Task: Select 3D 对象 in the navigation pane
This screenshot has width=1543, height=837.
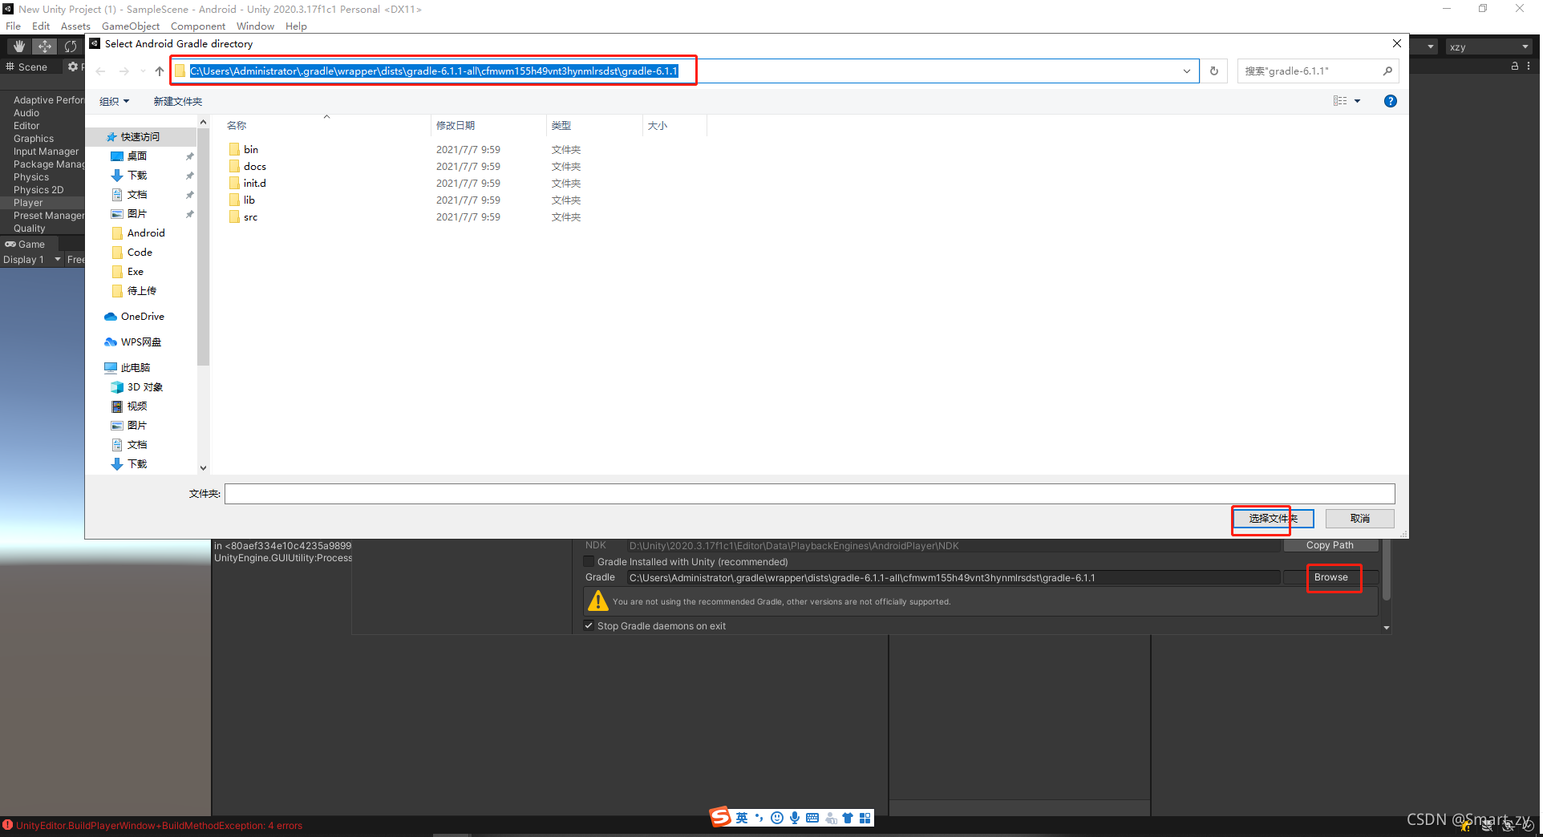Action: [x=144, y=387]
